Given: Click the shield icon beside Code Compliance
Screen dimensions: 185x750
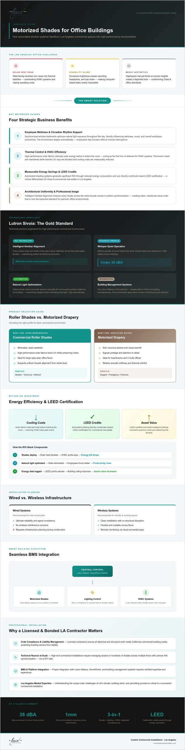Looking at the screenshot, I should [15, 644].
